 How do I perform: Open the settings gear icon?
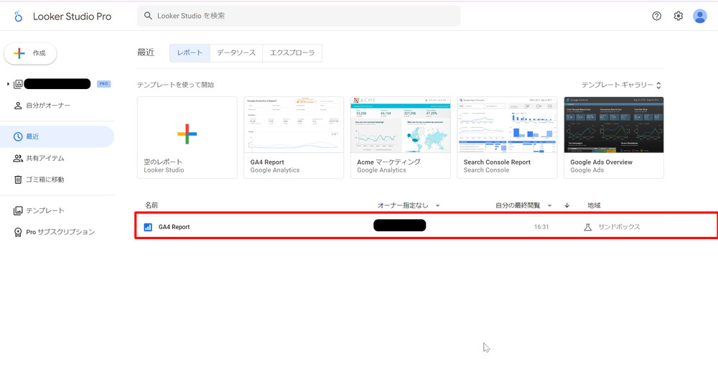tap(679, 16)
